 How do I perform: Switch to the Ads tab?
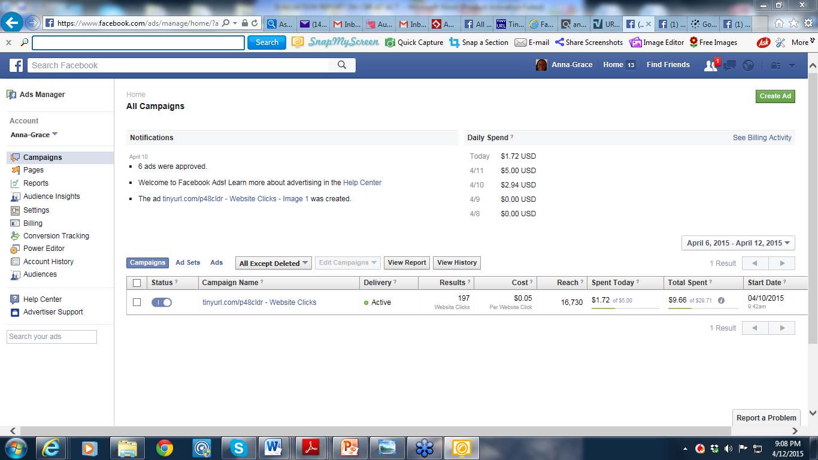click(x=217, y=263)
